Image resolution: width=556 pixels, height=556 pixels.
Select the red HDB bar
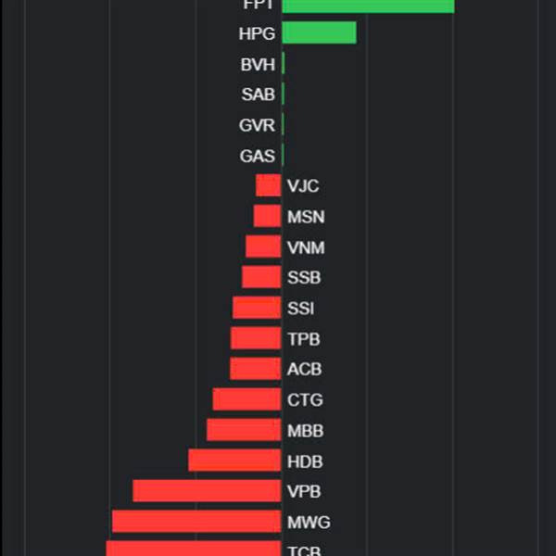[x=235, y=461]
